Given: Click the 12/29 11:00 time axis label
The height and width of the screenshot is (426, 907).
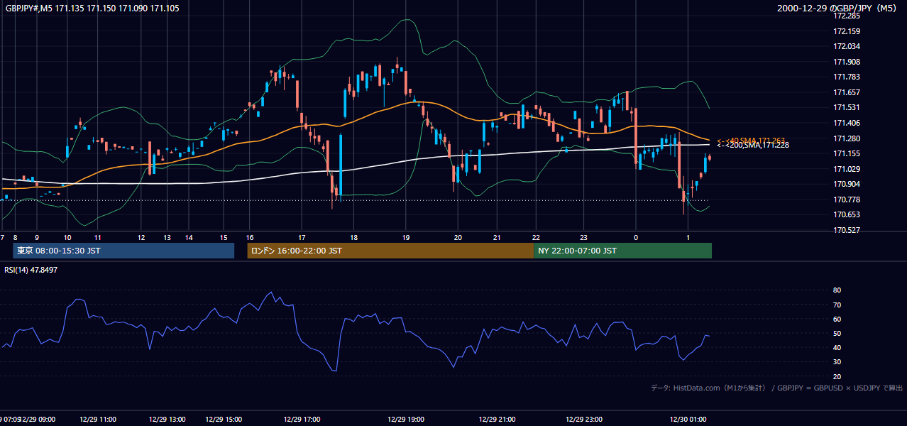Looking at the screenshot, I should click(98, 419).
